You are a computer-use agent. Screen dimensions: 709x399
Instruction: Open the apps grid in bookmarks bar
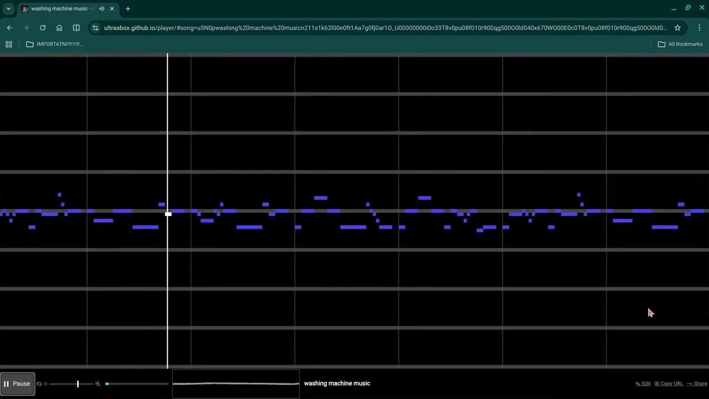pyautogui.click(x=9, y=44)
